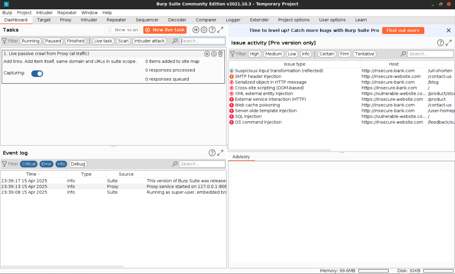455x274 pixels.
Task: Expand the Tasks panel to full screen
Action: coord(220,30)
